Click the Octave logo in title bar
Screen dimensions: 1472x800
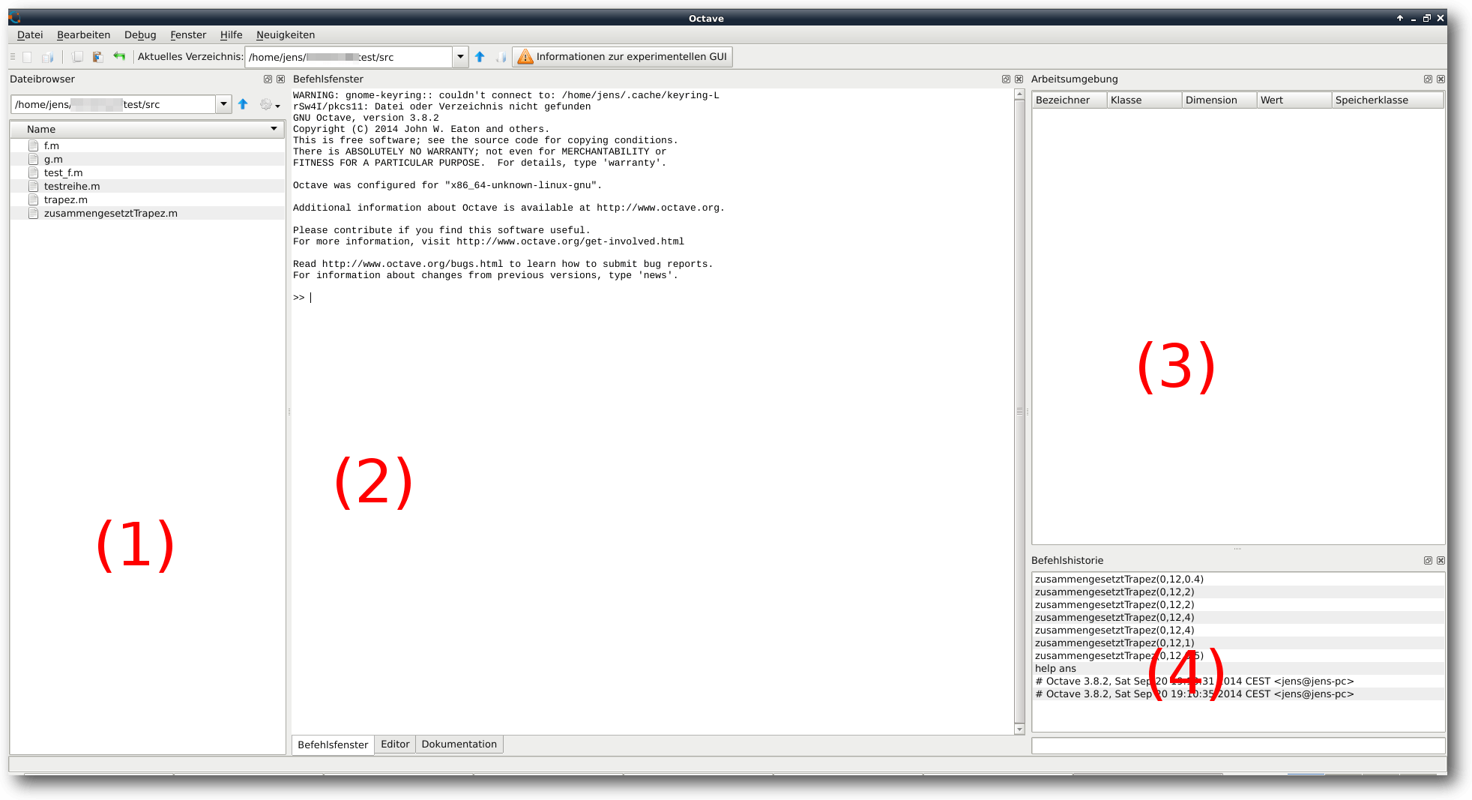[x=15, y=18]
